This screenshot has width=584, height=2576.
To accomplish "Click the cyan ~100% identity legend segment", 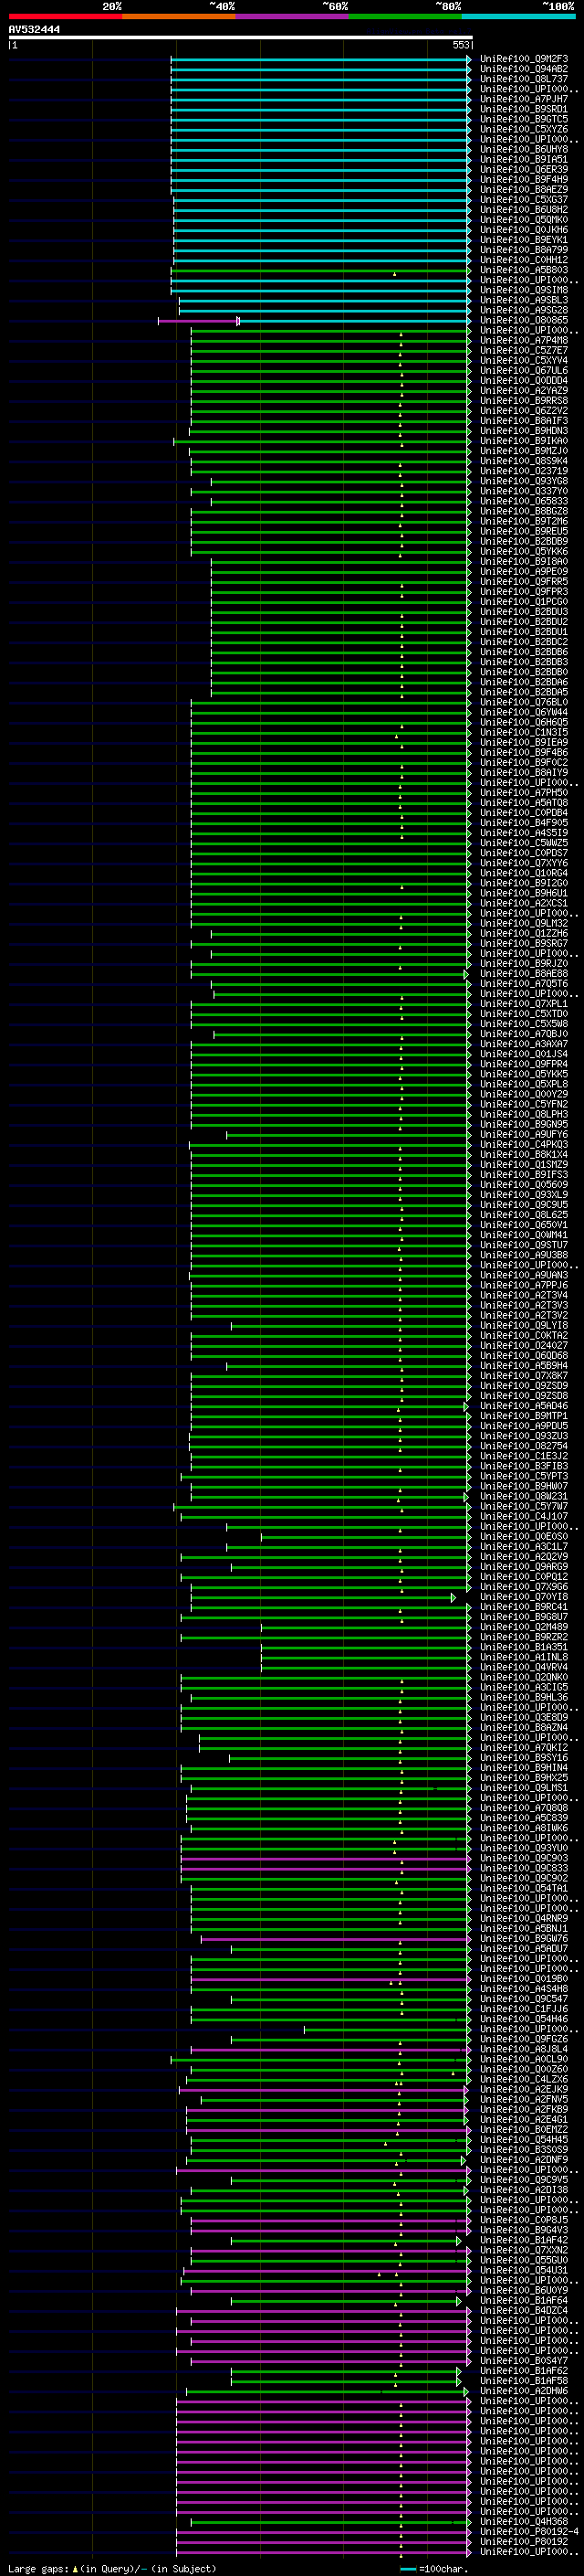I will point(518,16).
